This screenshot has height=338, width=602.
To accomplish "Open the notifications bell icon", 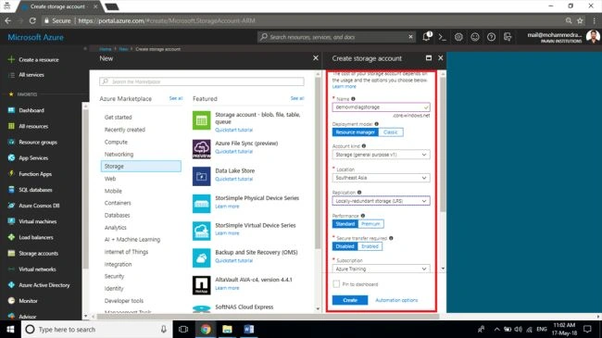I will coord(426,37).
